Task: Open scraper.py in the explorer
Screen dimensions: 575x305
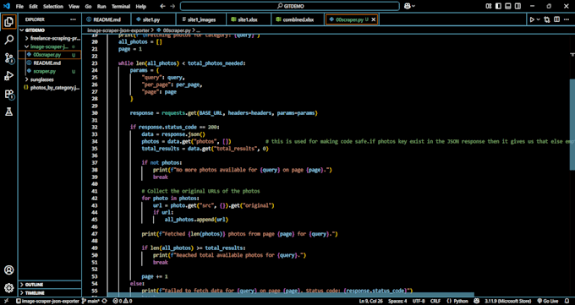Action: click(x=49, y=71)
